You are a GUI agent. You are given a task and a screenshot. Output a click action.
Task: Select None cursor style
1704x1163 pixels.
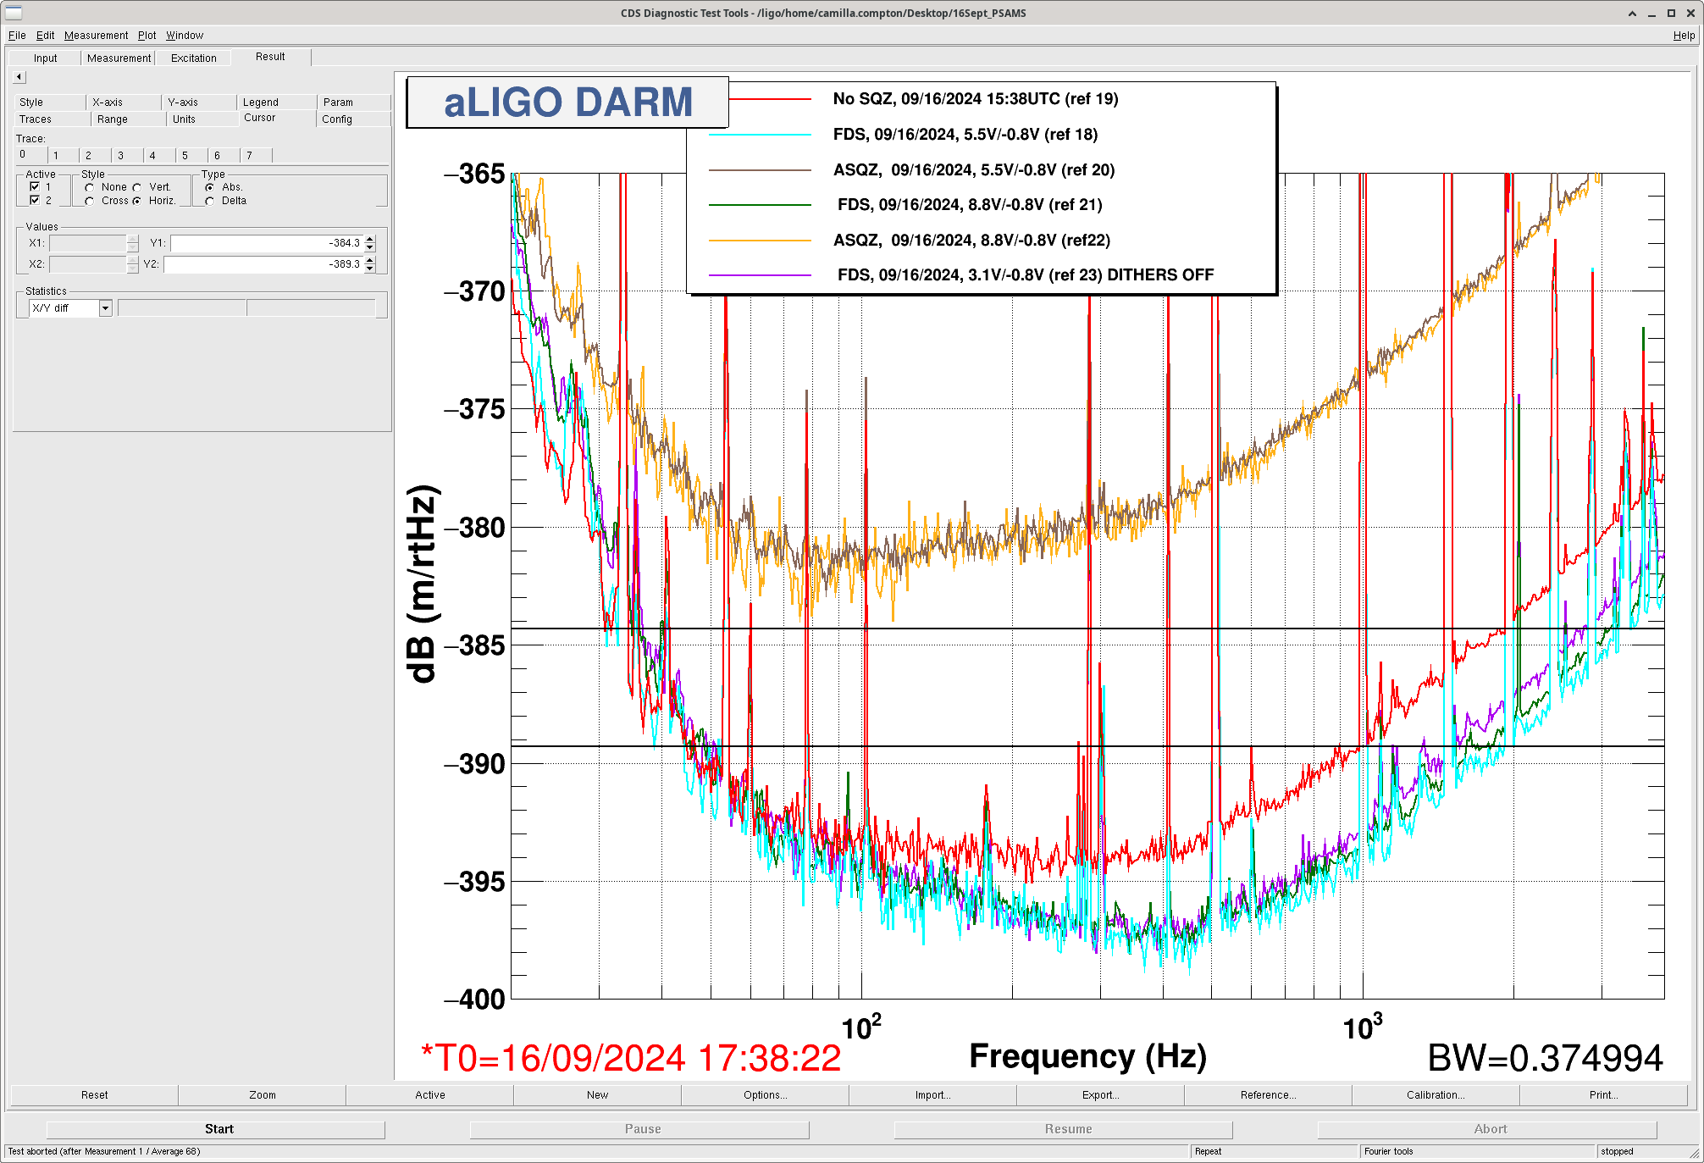(89, 187)
